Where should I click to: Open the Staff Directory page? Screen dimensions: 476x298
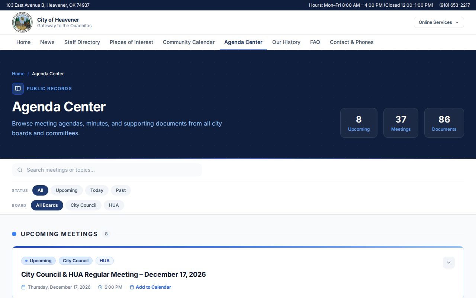82,42
